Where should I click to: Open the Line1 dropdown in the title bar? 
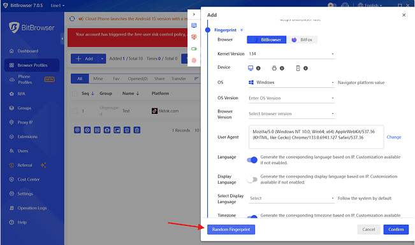[x=58, y=5]
